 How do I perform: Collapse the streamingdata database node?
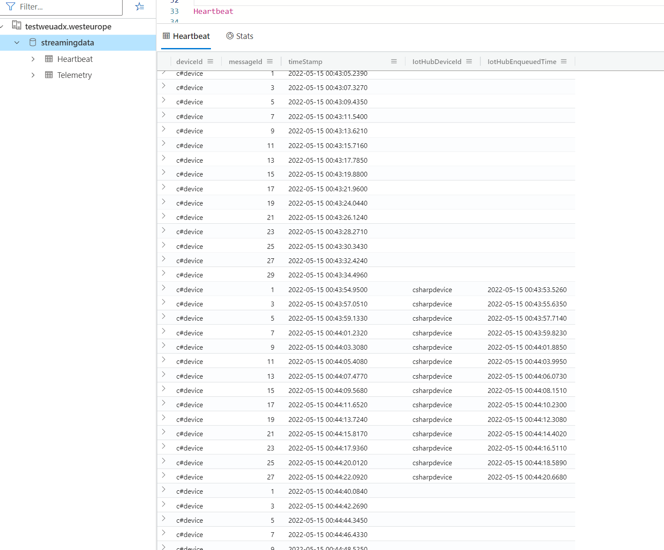click(x=17, y=42)
